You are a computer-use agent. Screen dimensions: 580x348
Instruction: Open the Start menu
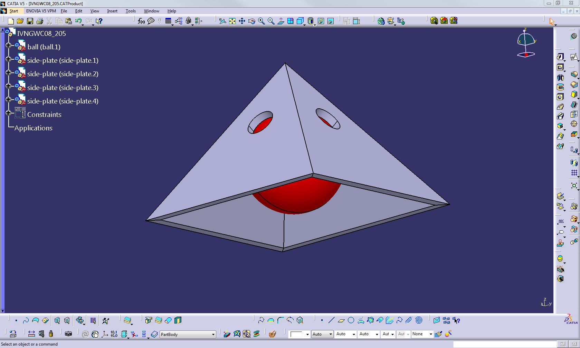[x=14, y=11]
